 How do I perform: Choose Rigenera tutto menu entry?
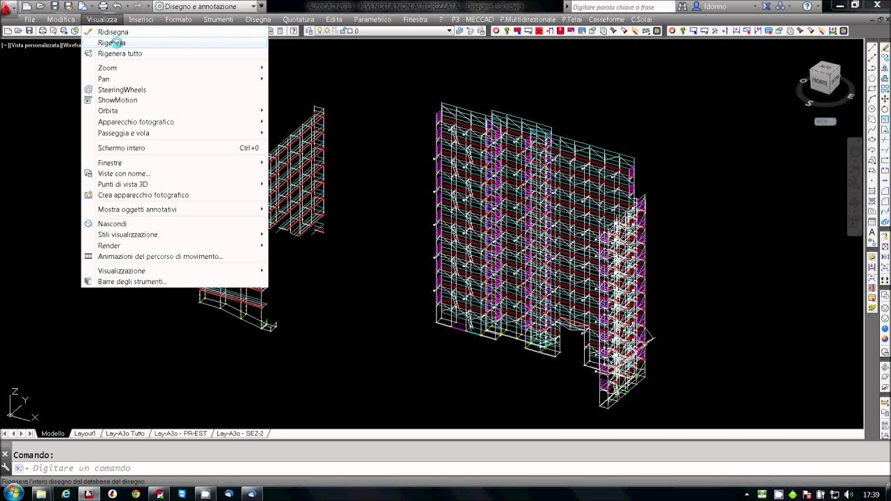[174, 54]
